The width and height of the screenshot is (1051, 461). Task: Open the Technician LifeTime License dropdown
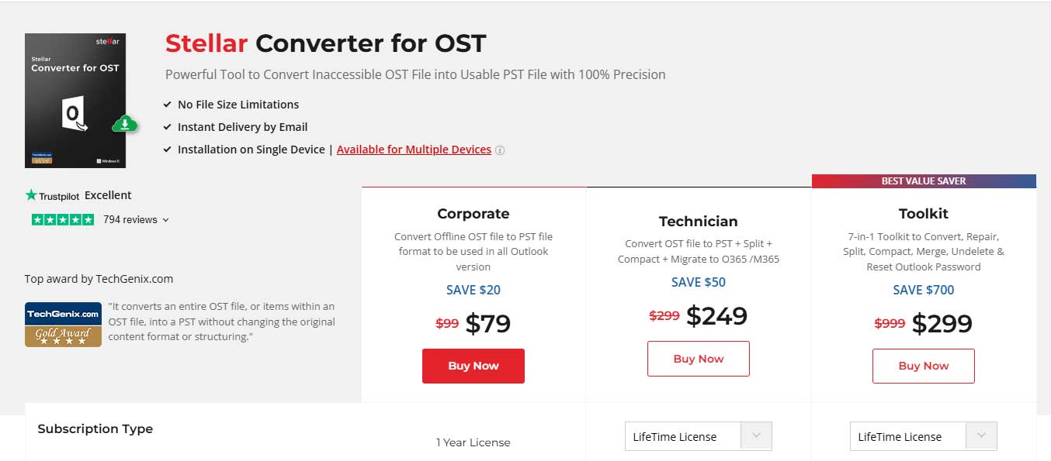754,435
